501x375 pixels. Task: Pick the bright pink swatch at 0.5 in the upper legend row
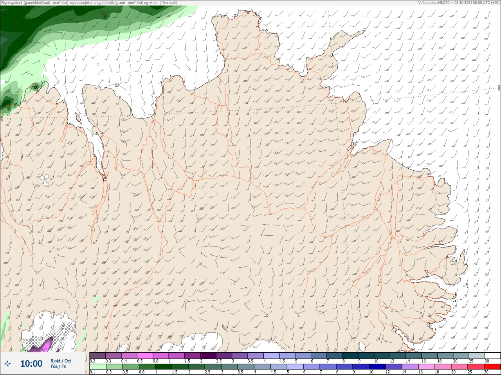point(145,355)
